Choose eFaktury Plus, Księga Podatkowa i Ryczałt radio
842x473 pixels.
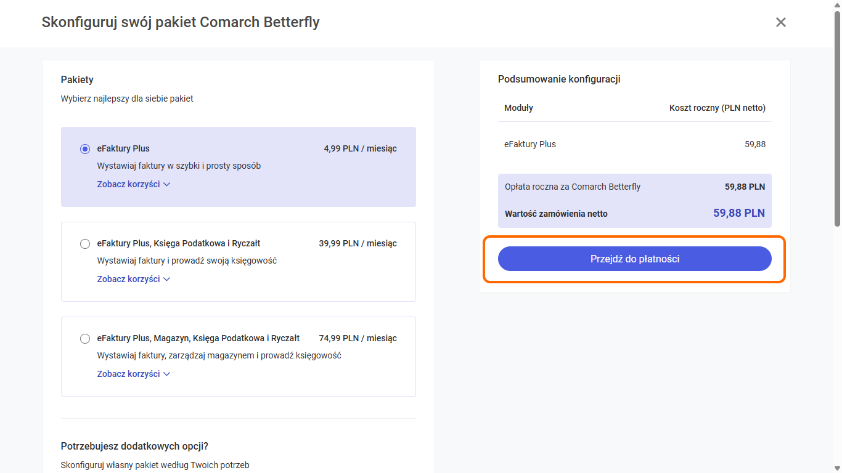(x=85, y=244)
